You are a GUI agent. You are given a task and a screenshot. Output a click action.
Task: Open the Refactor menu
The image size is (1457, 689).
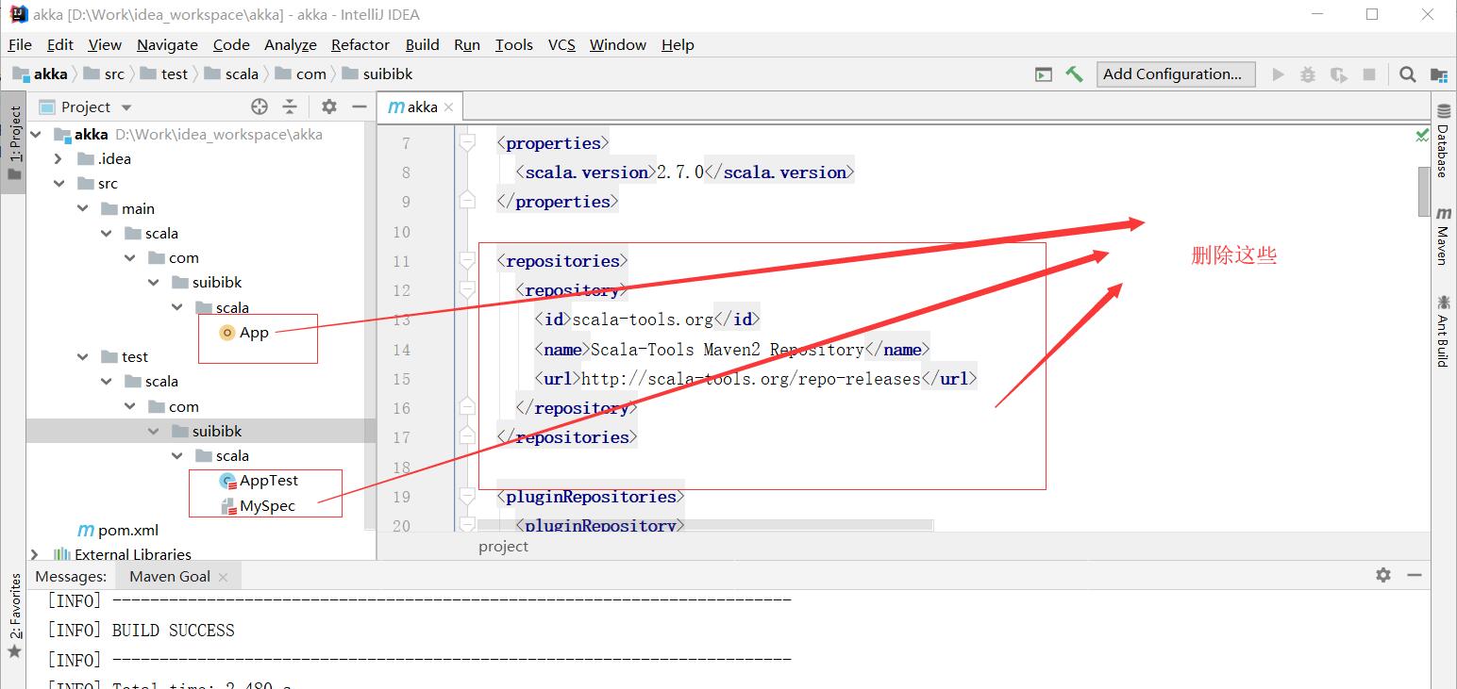[360, 44]
